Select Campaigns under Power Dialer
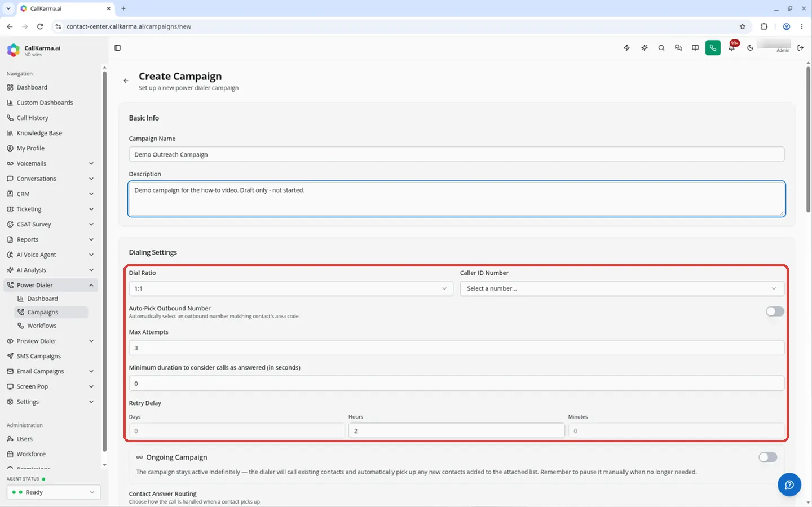Image resolution: width=812 pixels, height=507 pixels. click(x=51, y=312)
